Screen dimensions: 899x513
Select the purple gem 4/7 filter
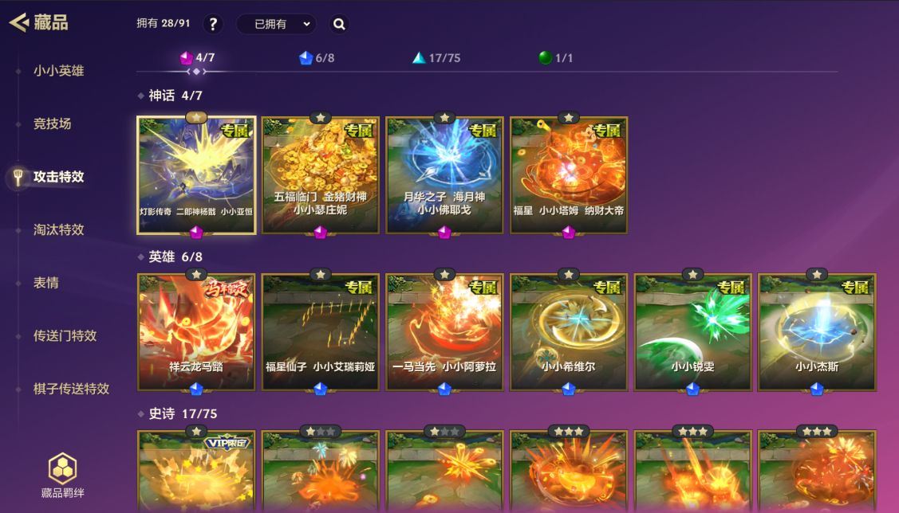tap(197, 58)
